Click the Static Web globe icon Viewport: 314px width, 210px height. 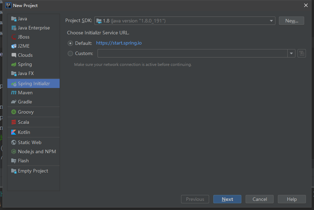click(14, 142)
